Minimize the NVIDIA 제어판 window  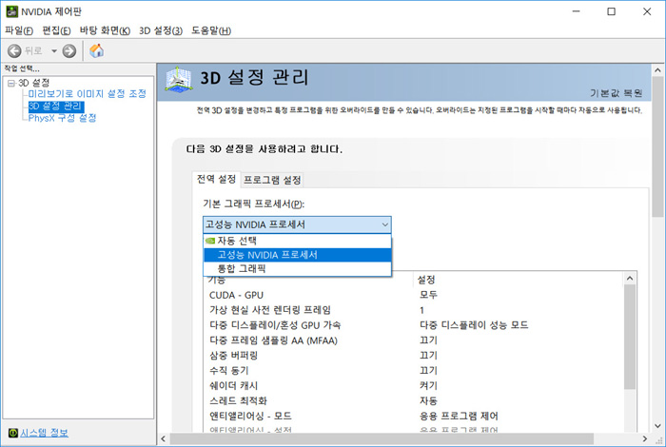pos(576,11)
